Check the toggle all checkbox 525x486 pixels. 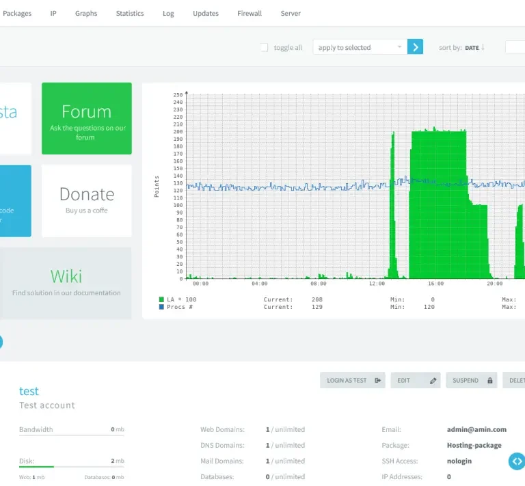tap(264, 48)
